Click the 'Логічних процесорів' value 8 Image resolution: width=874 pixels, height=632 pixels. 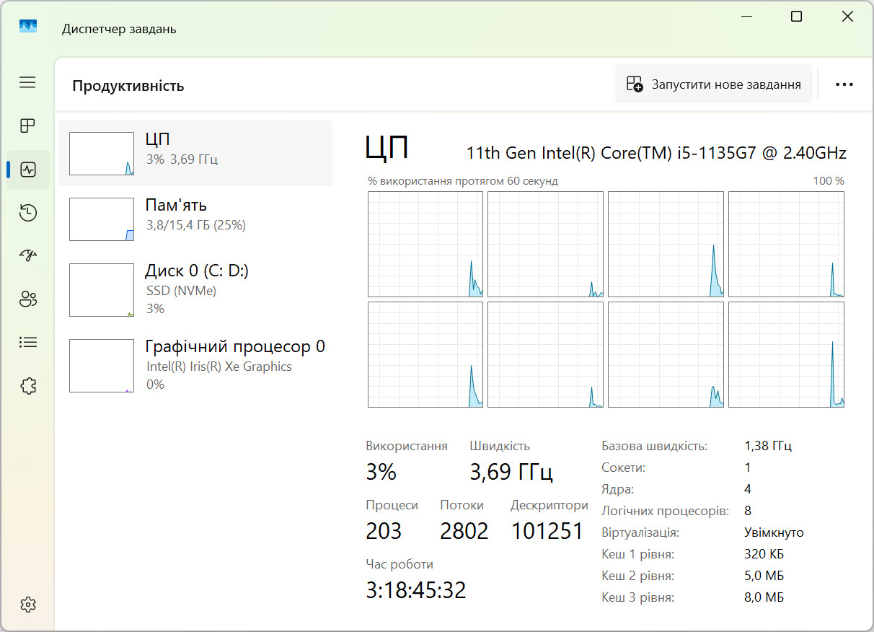click(x=748, y=511)
